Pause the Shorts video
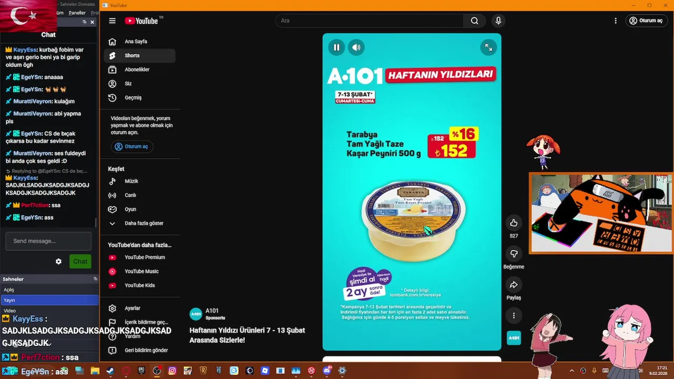674x379 pixels. pos(336,47)
